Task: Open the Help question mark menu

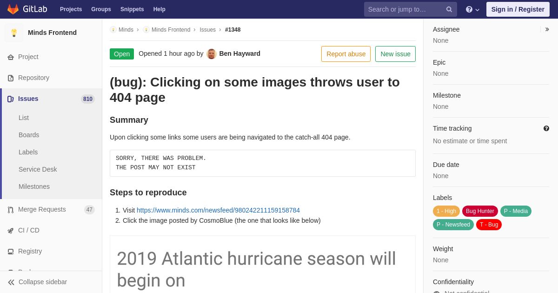Action: [472, 9]
